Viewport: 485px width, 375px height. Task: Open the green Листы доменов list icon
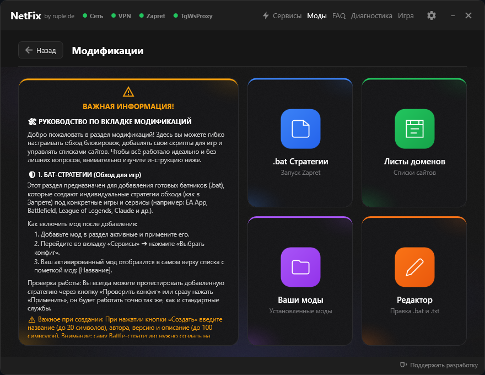414,128
